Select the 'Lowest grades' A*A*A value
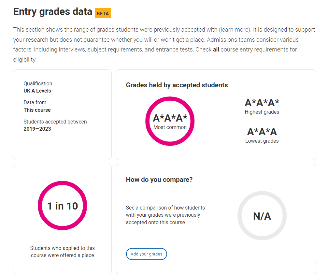Image resolution: width=328 pixels, height=276 pixels. coord(262,132)
